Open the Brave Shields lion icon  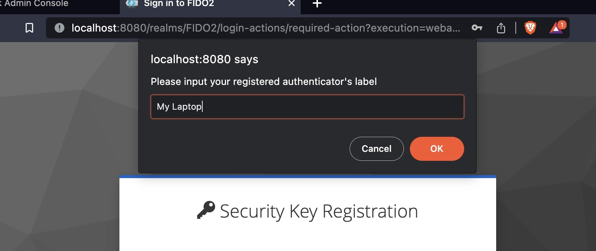(530, 28)
